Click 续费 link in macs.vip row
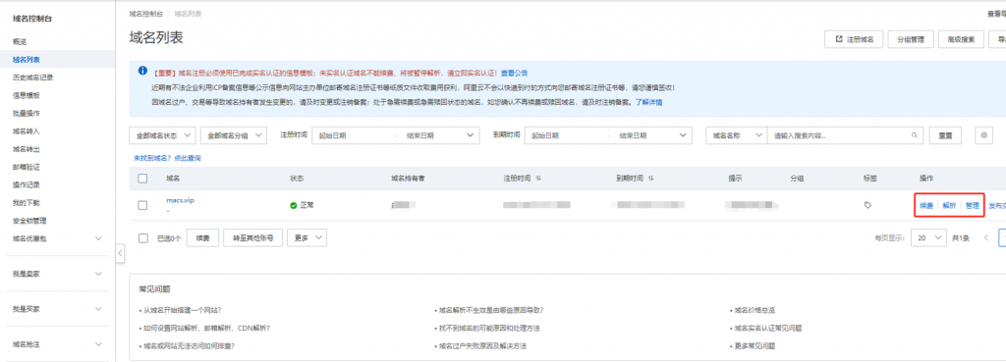Viewport: 1006px width, 362px height. [x=926, y=206]
